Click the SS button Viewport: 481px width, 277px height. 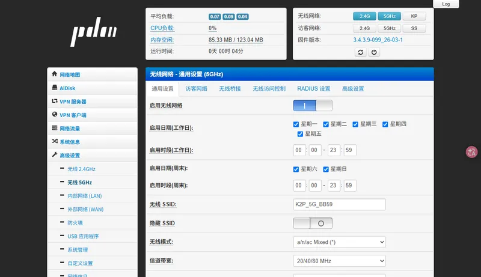click(x=414, y=28)
